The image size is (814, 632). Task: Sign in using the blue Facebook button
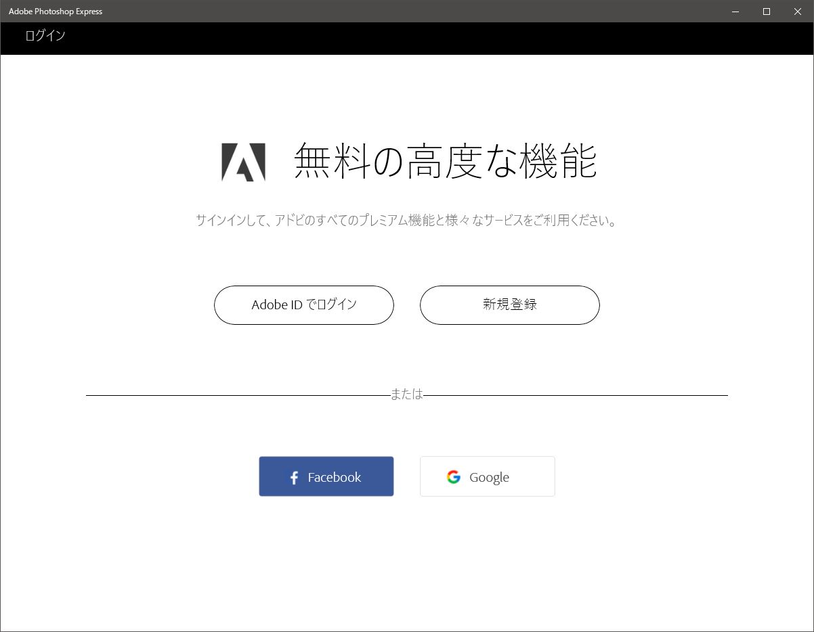coord(326,476)
